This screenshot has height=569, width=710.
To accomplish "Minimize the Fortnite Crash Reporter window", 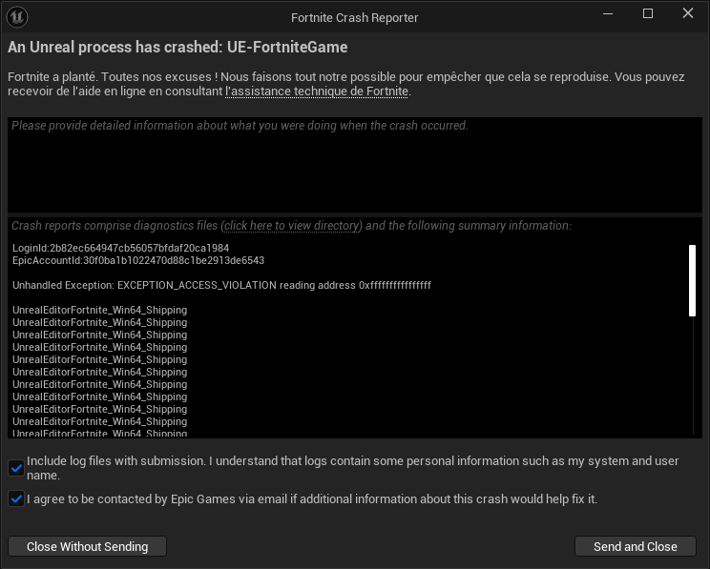I will (x=608, y=13).
